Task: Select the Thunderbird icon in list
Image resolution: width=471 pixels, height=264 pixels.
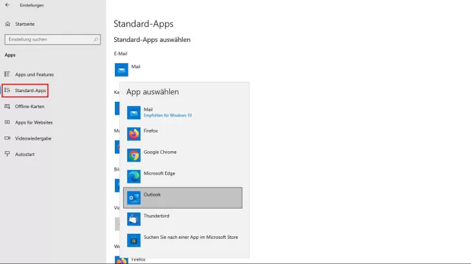Action: tap(134, 219)
